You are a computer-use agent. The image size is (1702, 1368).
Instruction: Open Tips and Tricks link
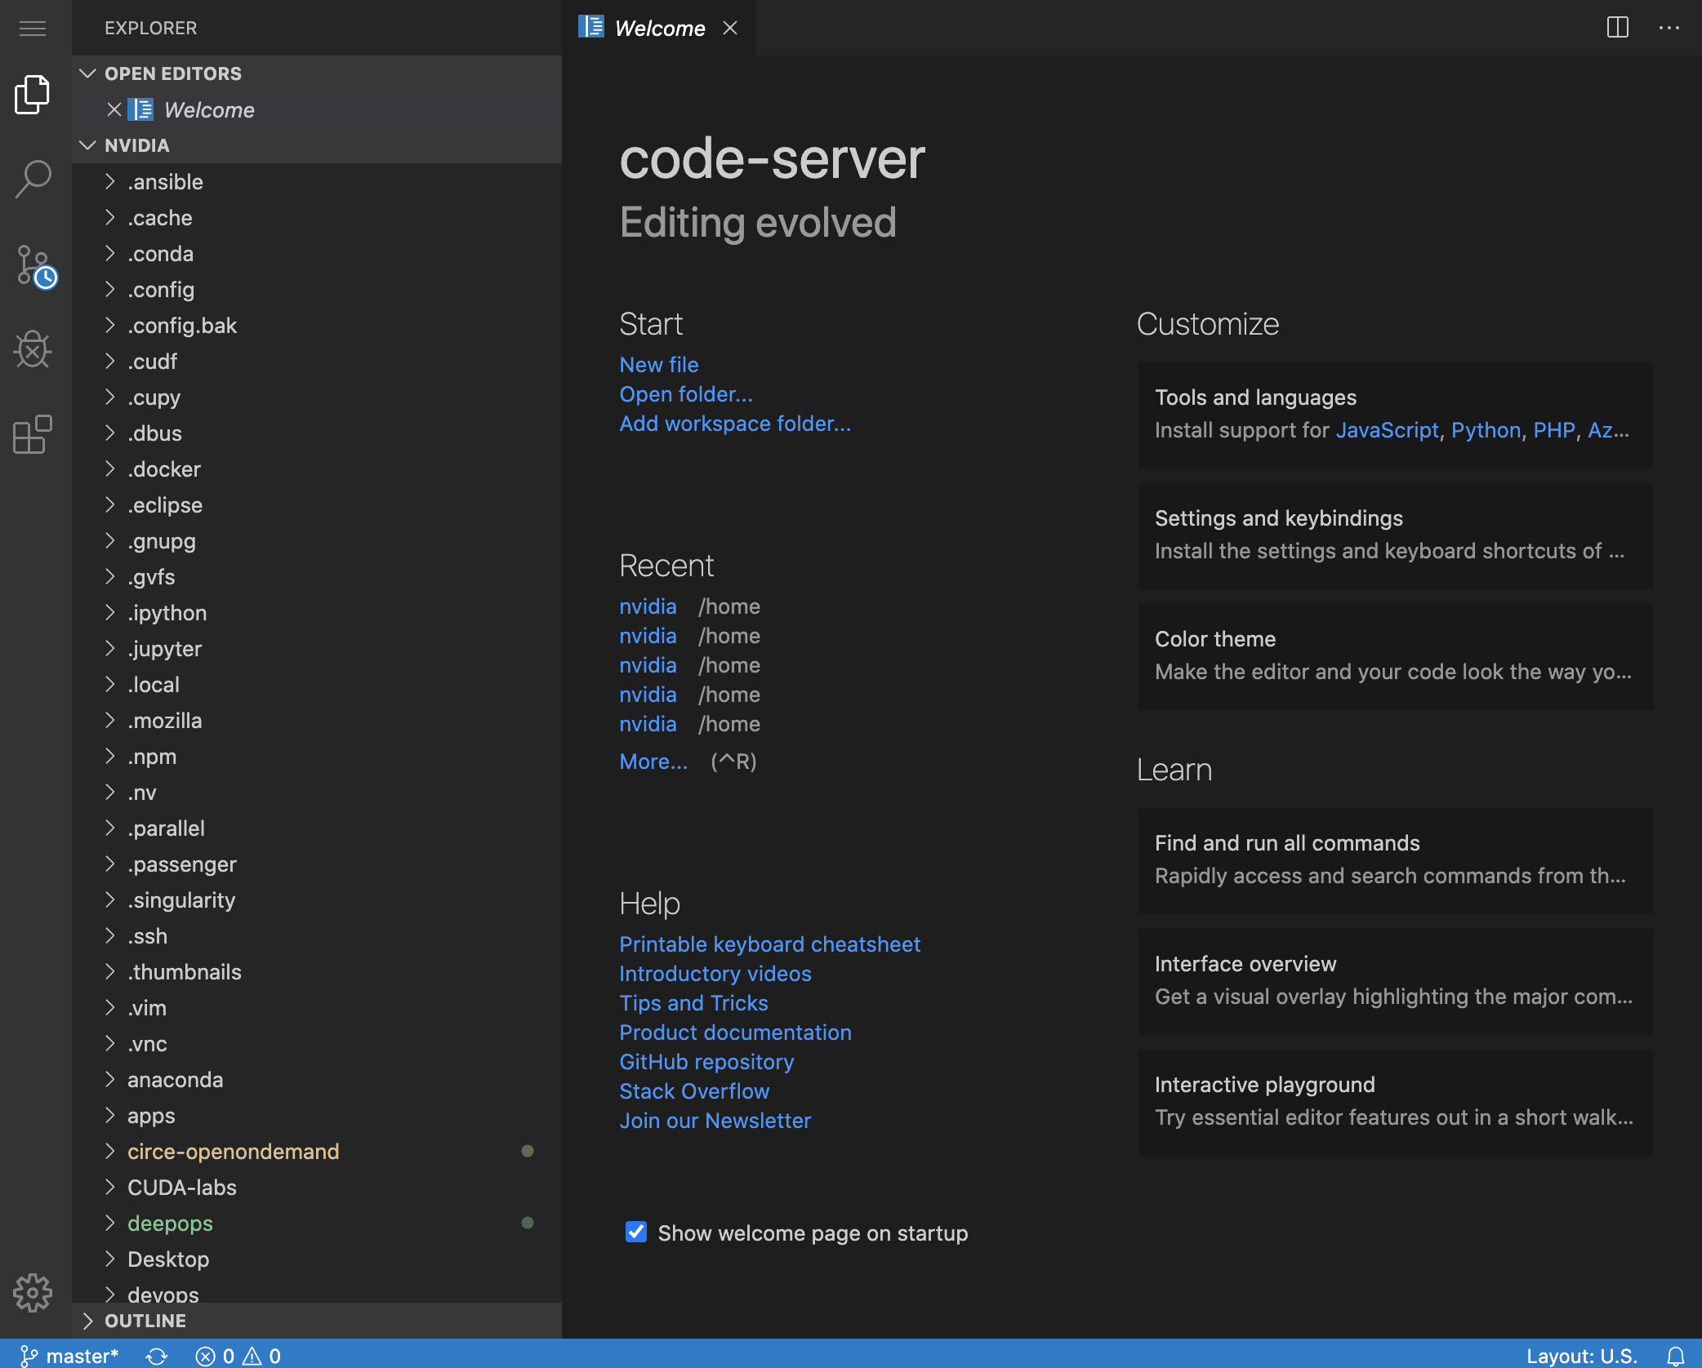693,1003
